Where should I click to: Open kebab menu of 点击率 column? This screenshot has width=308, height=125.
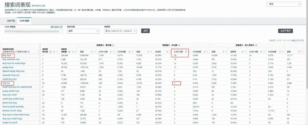tap(170, 52)
